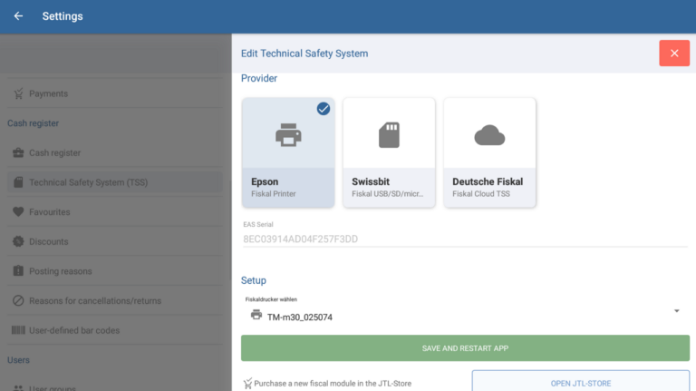Click the EAS Serial input field
The image size is (696, 391).
coord(464,239)
